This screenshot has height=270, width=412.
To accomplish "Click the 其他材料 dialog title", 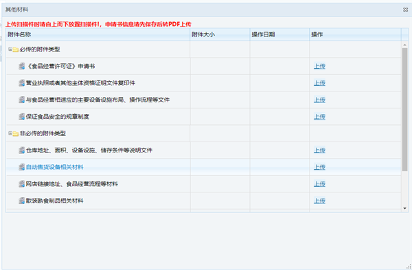I will tap(16, 10).
